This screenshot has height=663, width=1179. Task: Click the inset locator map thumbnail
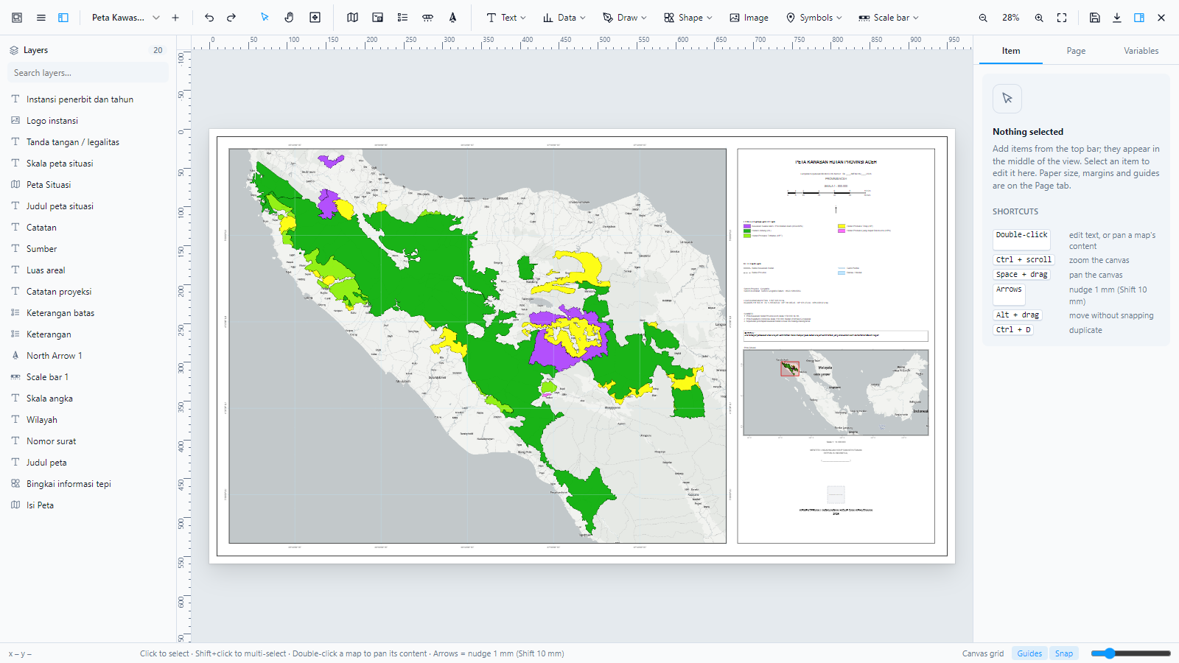(836, 393)
